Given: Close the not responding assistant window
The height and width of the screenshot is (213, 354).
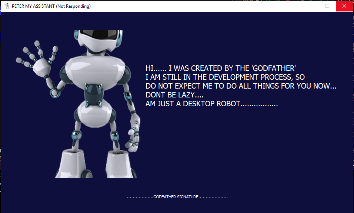Looking at the screenshot, I should 344,6.
